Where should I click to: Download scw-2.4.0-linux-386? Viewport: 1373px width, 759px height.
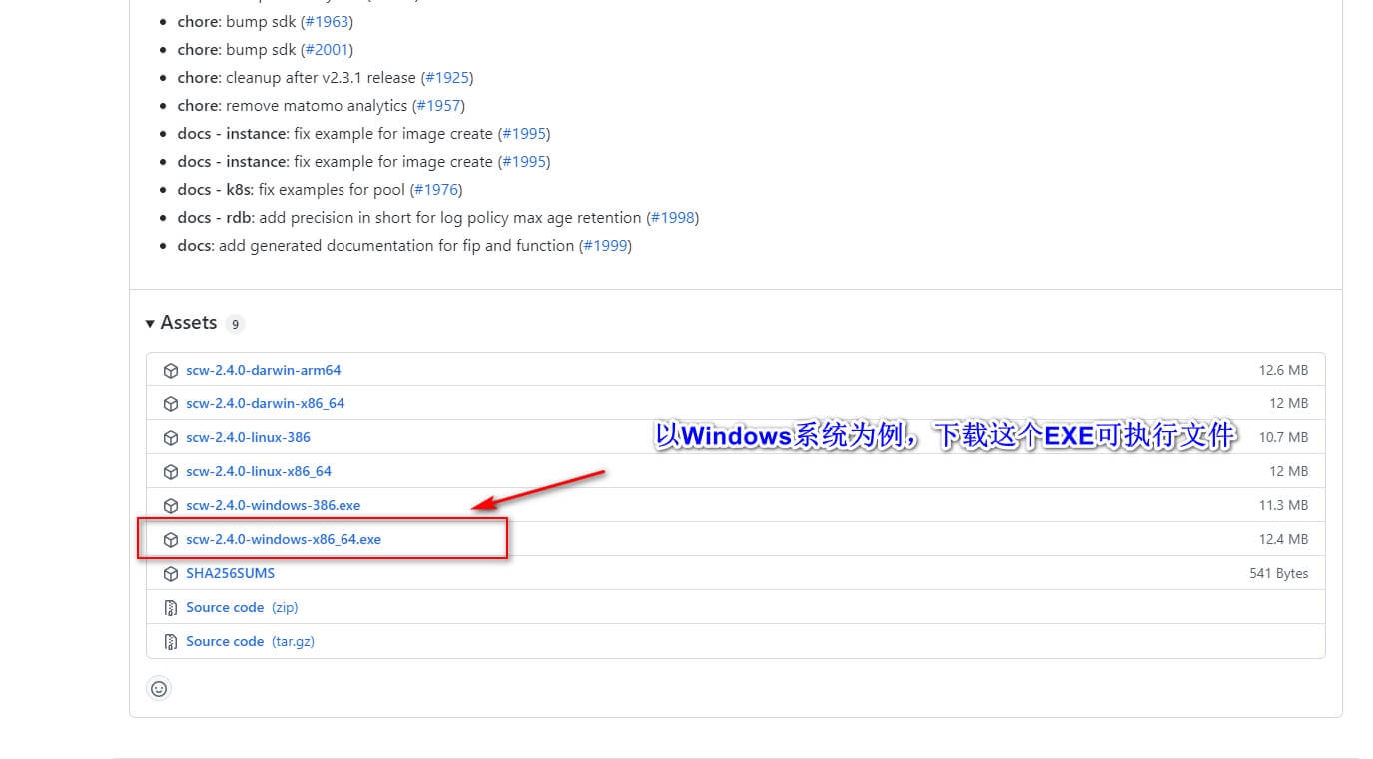[248, 437]
